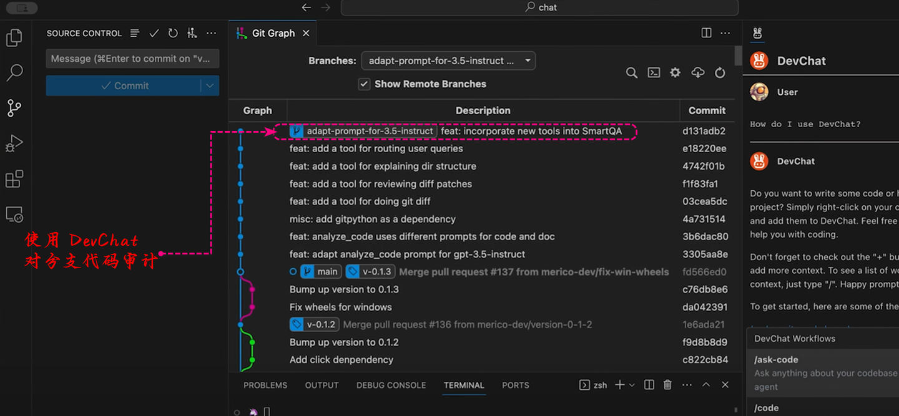Refresh the Git Graph view
This screenshot has width=899, height=416.
720,73
